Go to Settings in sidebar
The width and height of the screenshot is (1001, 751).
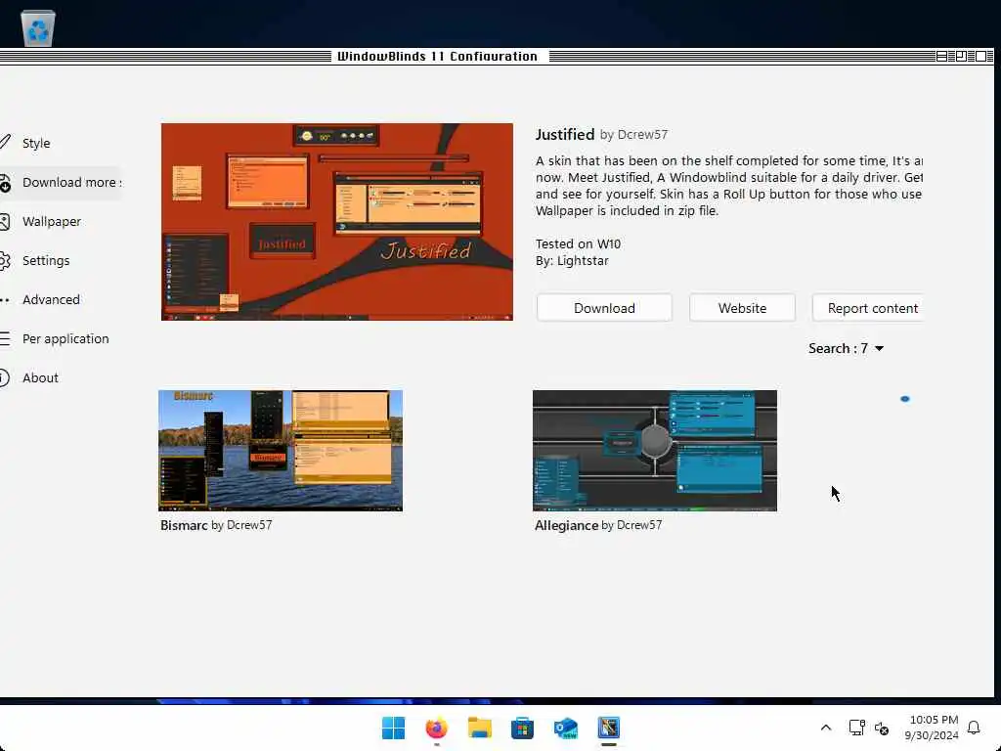(45, 260)
